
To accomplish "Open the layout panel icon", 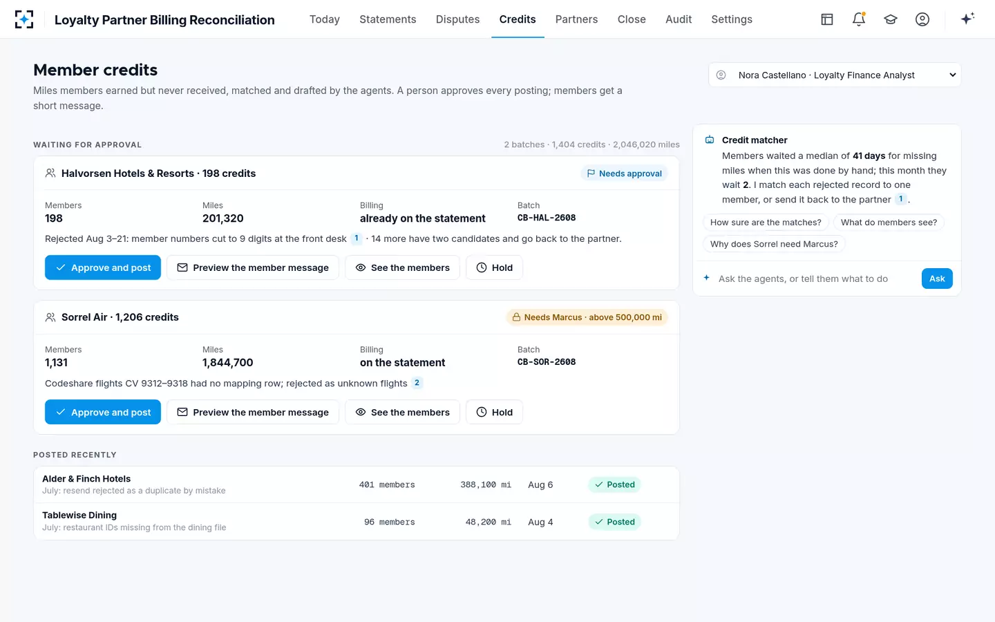I will pos(827,19).
